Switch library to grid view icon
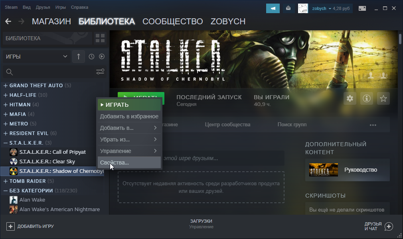403x239 pixels. tap(100, 38)
